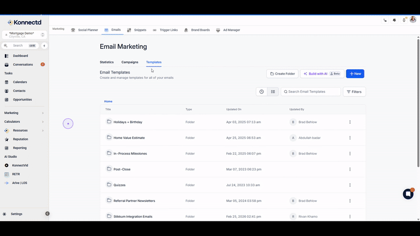Open the chat support widget
Screen dimensions: 420x236
408,194
